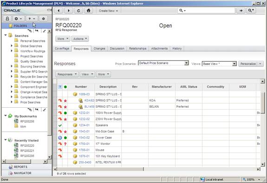Click the question mark column header icon
The width and height of the screenshot is (267, 183).
coord(60,87)
